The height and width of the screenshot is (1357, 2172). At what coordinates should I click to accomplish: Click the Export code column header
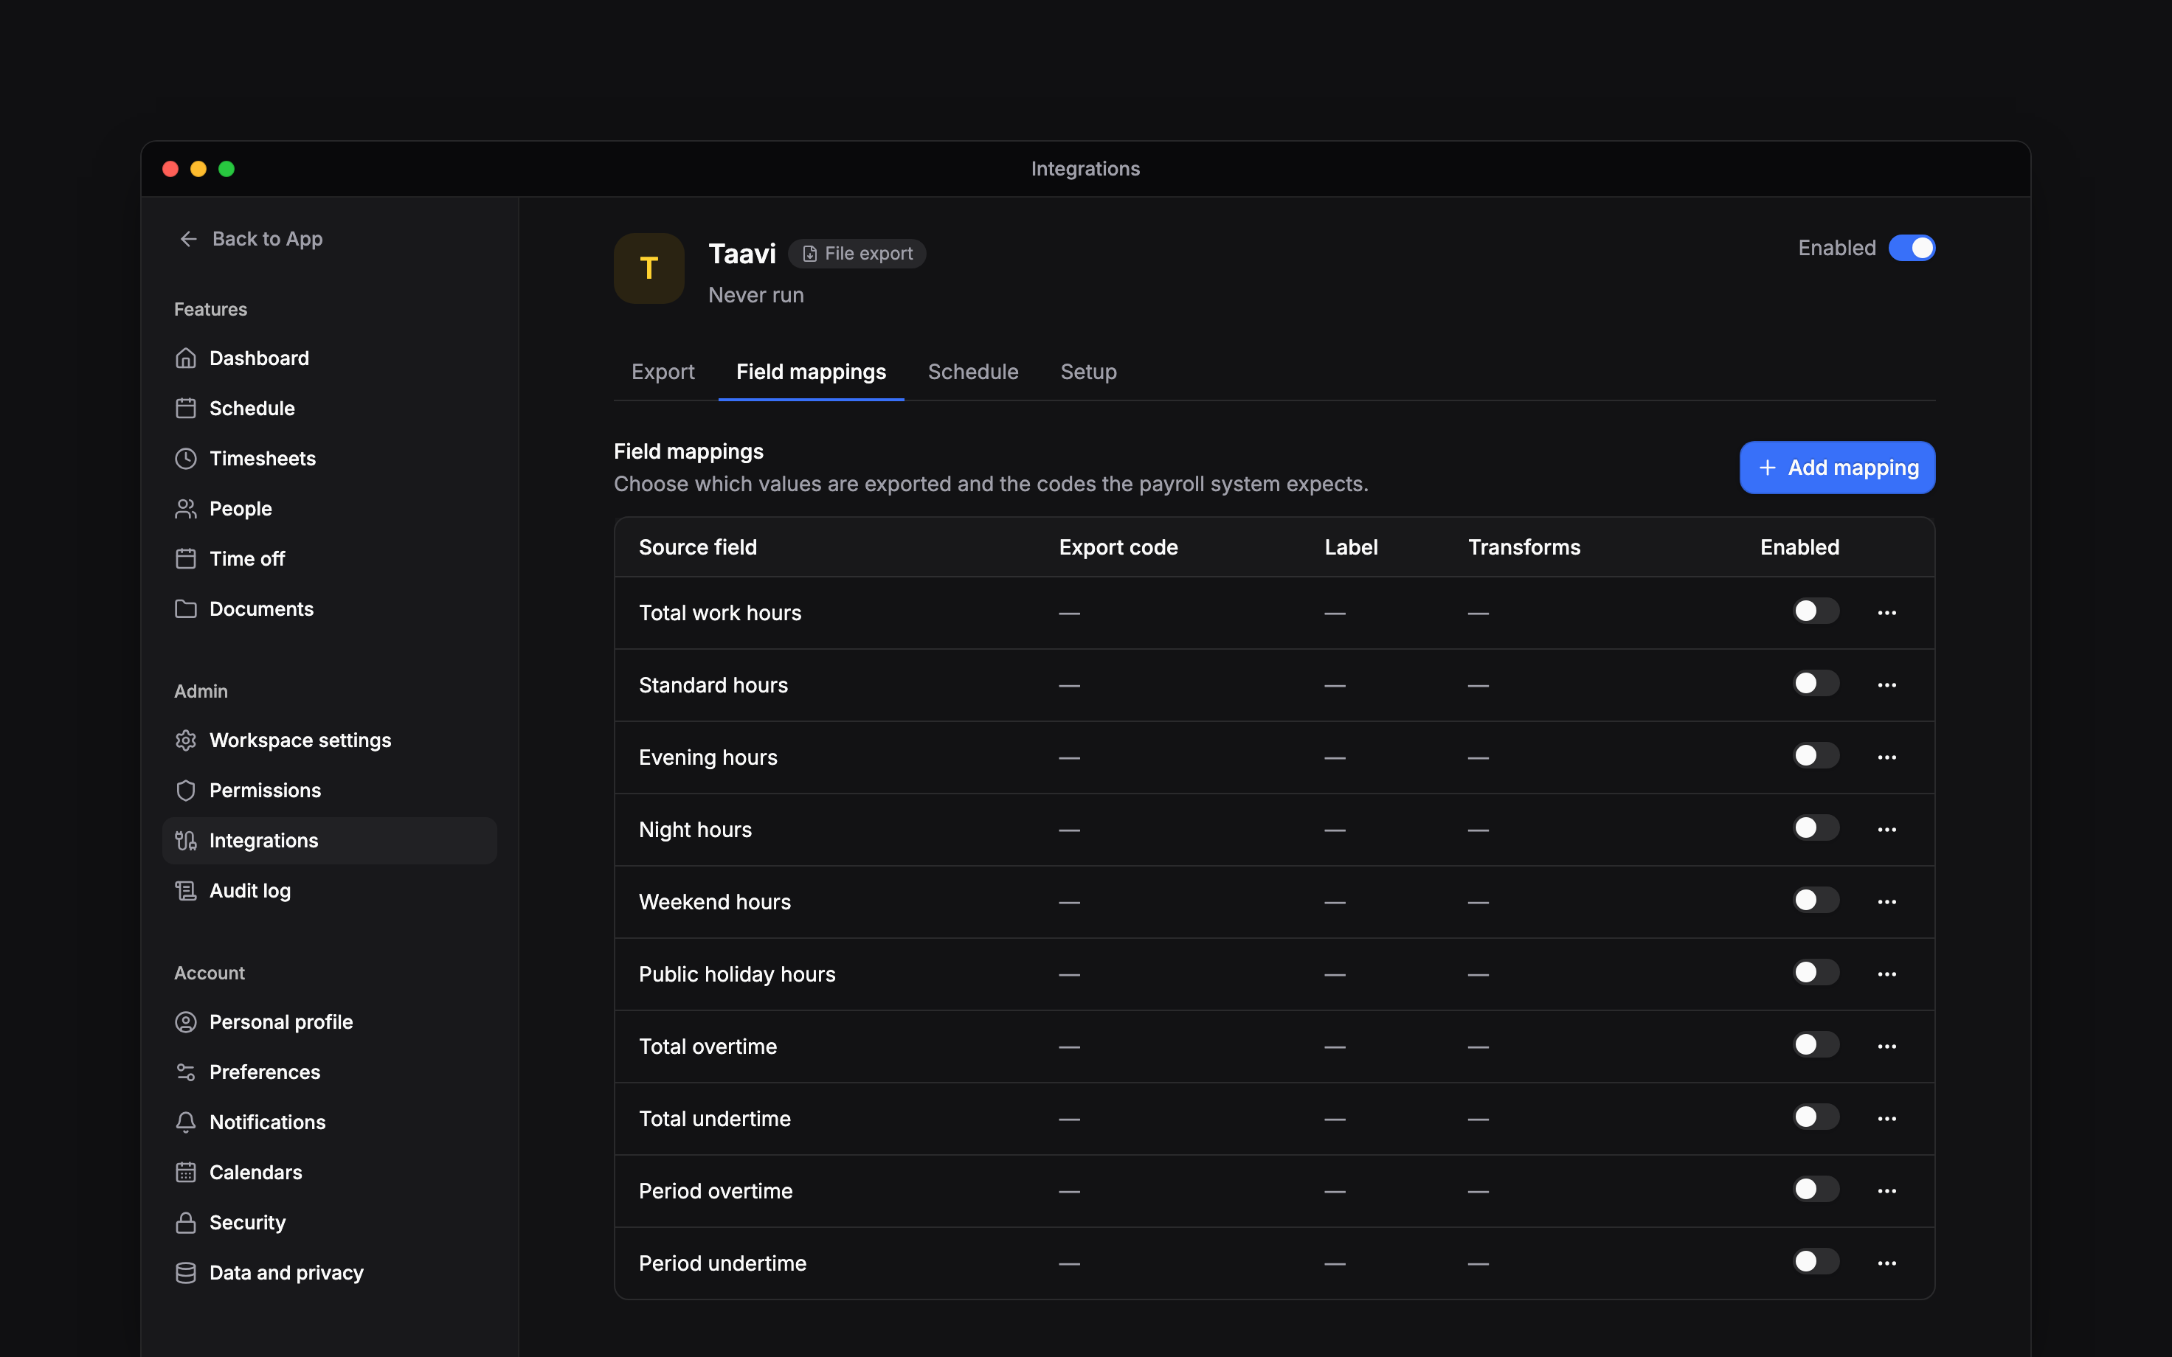pos(1118,547)
